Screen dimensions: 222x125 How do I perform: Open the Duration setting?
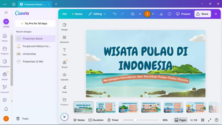pyautogui.click(x=96, y=120)
